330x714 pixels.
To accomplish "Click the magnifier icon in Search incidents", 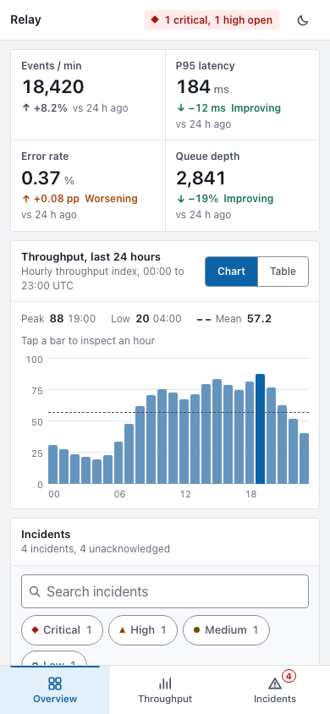I will pos(34,591).
